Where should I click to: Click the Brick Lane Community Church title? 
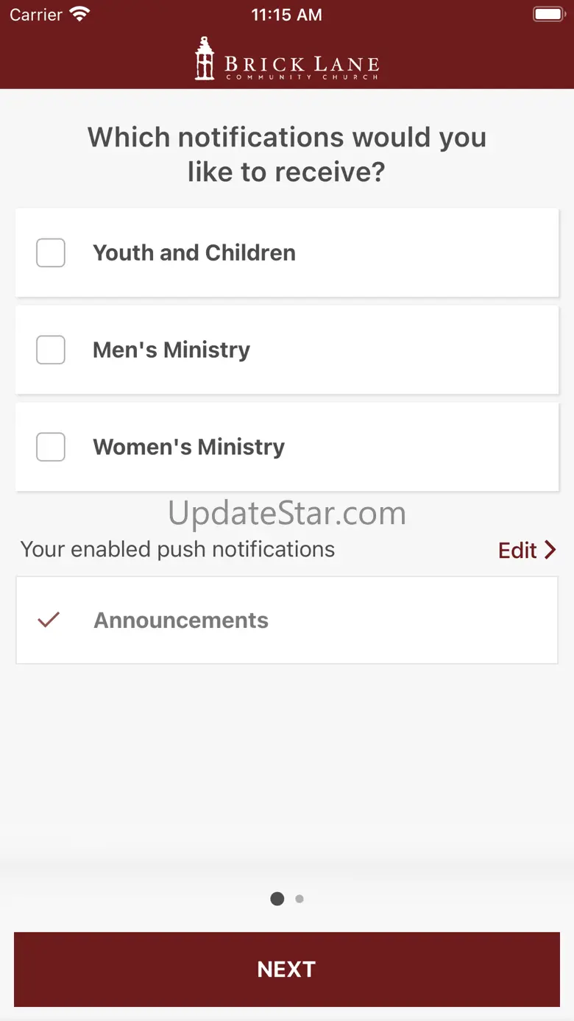click(x=302, y=66)
